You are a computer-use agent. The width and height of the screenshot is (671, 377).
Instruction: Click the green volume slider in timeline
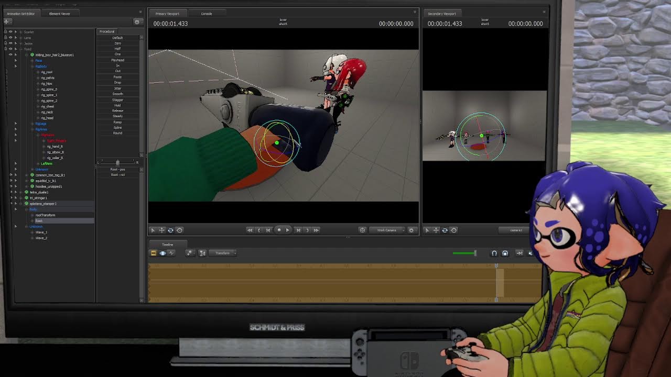pos(465,253)
